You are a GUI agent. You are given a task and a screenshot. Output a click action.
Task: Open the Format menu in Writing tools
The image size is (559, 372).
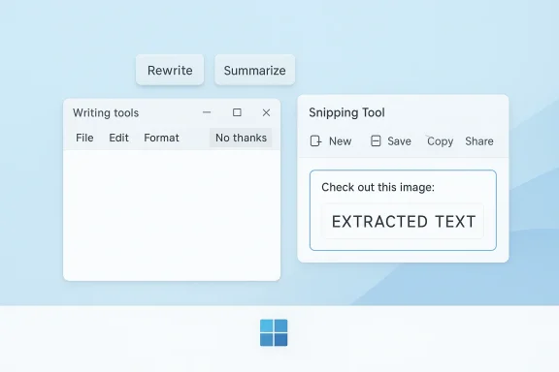click(161, 138)
